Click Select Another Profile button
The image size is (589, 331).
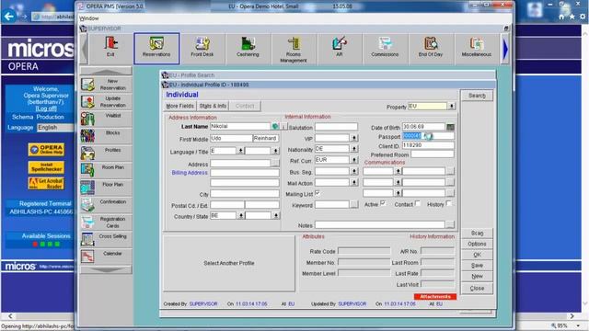coord(229,263)
